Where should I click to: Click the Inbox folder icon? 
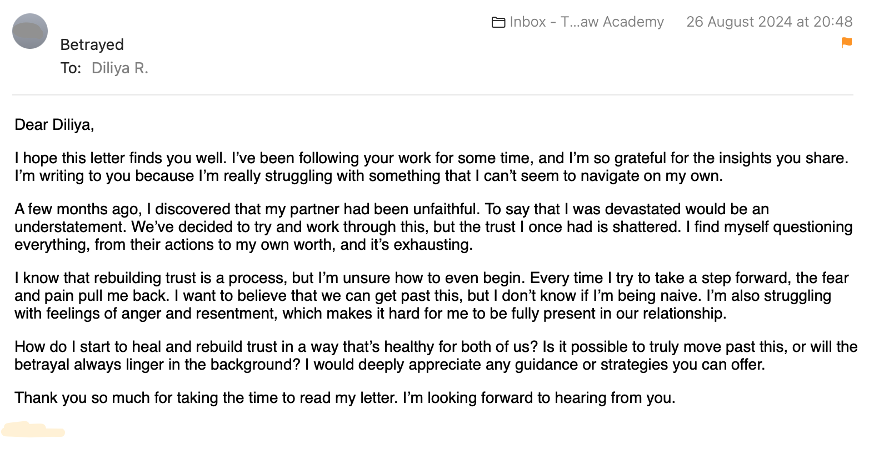pos(498,22)
